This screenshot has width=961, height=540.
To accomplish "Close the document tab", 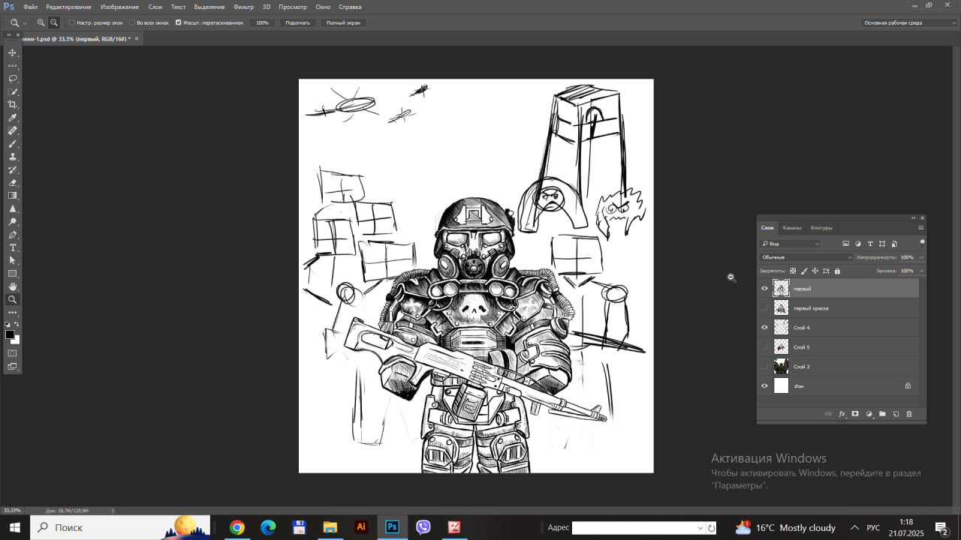I will tap(137, 38).
